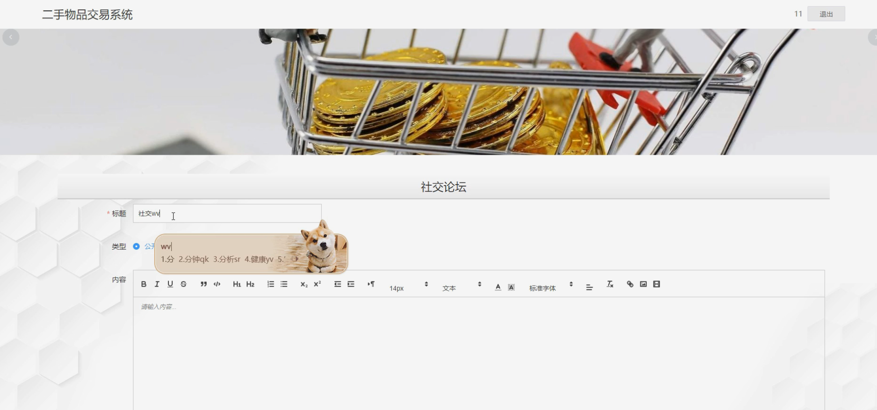The image size is (877, 410).
Task: Apply subscript formatting
Action: click(x=304, y=284)
